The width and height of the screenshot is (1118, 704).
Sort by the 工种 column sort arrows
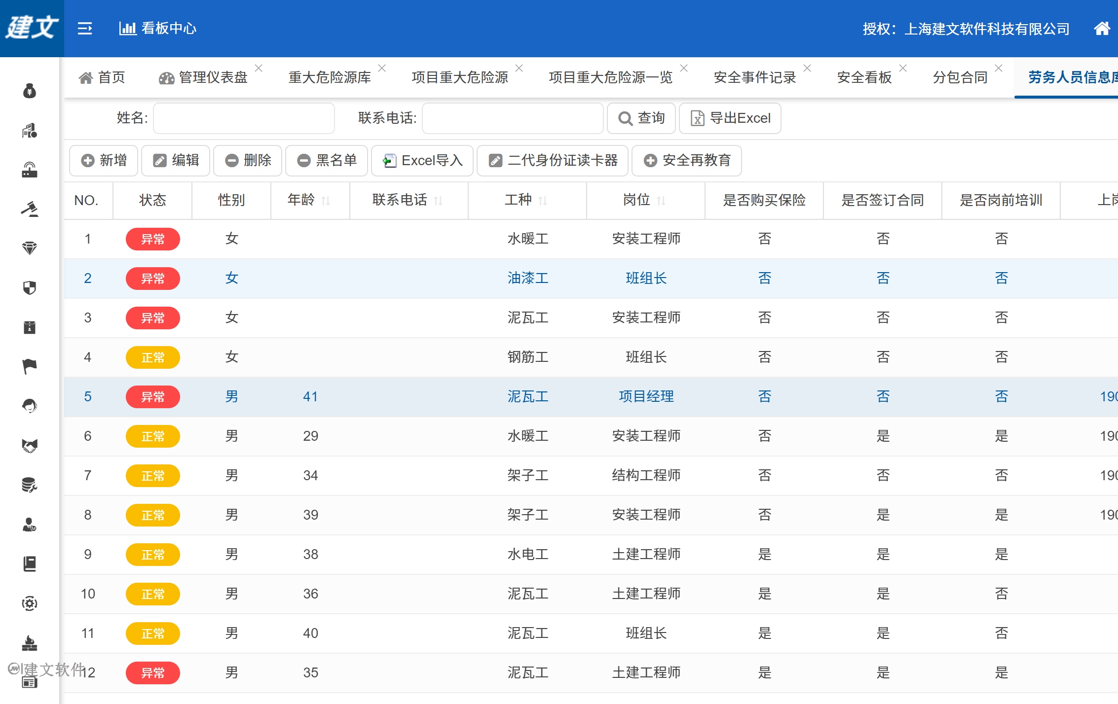click(x=543, y=201)
